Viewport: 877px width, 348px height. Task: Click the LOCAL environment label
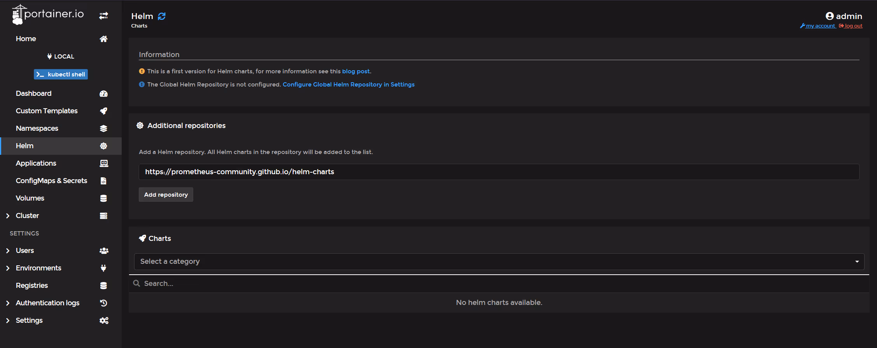point(64,56)
